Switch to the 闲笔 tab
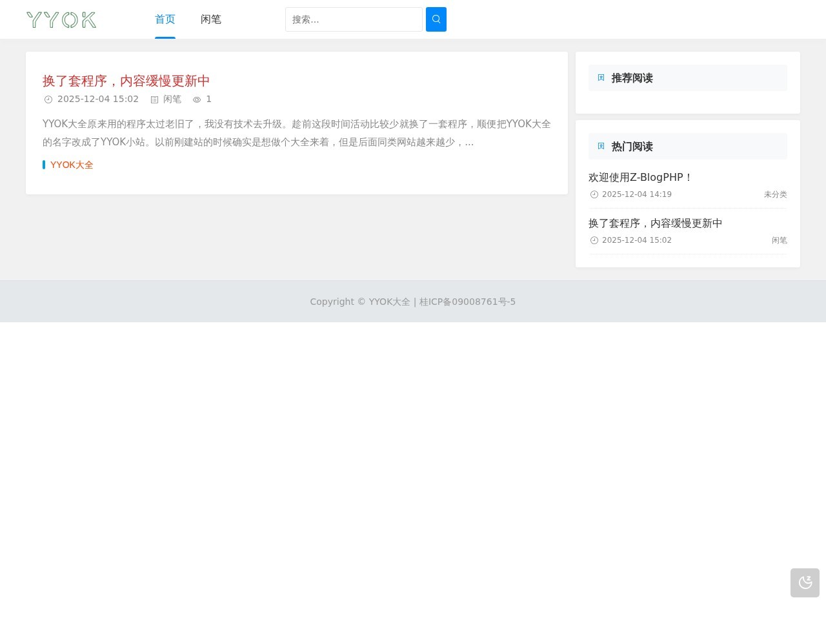This screenshot has height=620, width=826. pyautogui.click(x=211, y=19)
